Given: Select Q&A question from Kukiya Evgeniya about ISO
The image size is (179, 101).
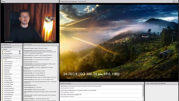Looking at the screenshot, I should click(101, 87).
